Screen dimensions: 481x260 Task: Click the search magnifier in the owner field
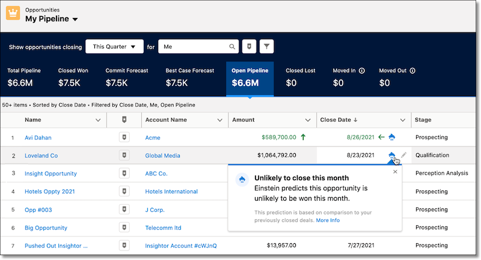pyautogui.click(x=232, y=46)
